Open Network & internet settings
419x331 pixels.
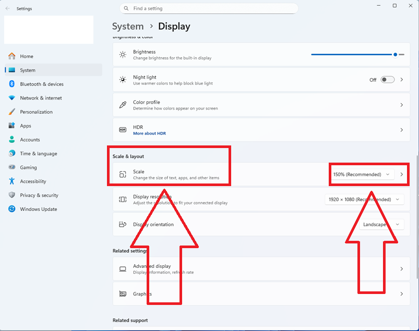pyautogui.click(x=53, y=97)
